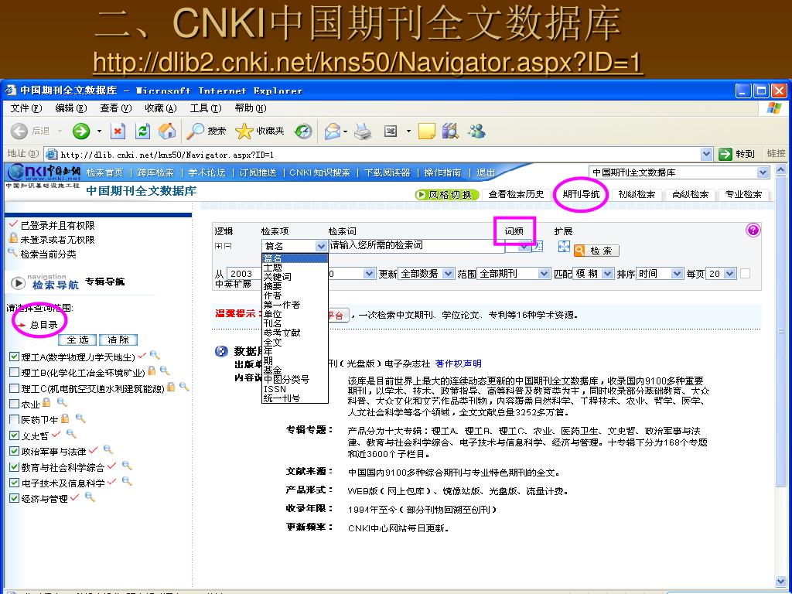
Task: Open the 匹配 模糊 dropdown
Action: coord(593,273)
